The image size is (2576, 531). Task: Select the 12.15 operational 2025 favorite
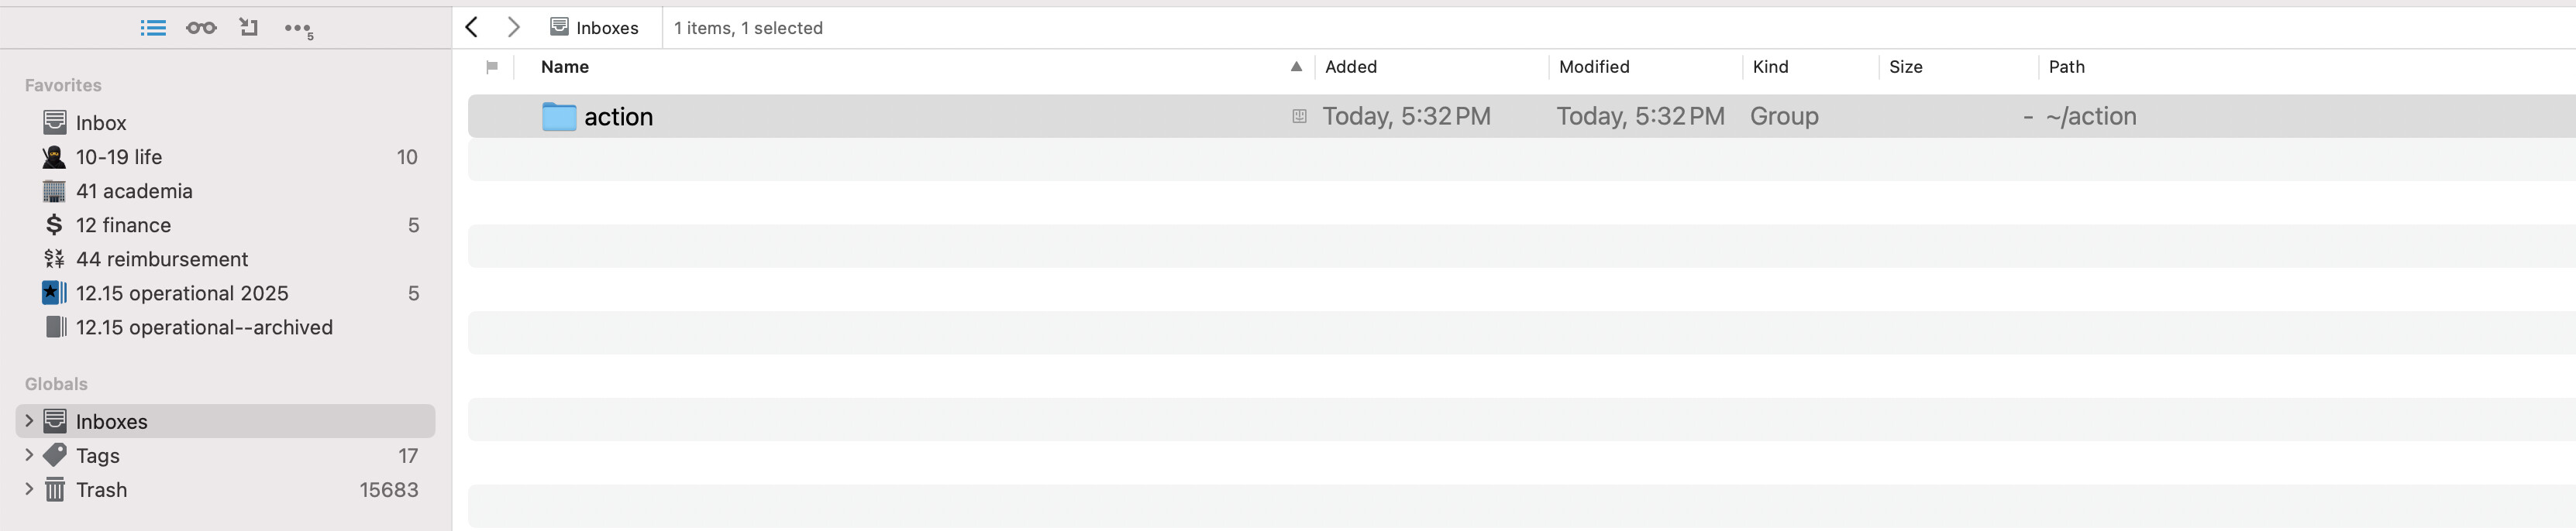tap(182, 293)
